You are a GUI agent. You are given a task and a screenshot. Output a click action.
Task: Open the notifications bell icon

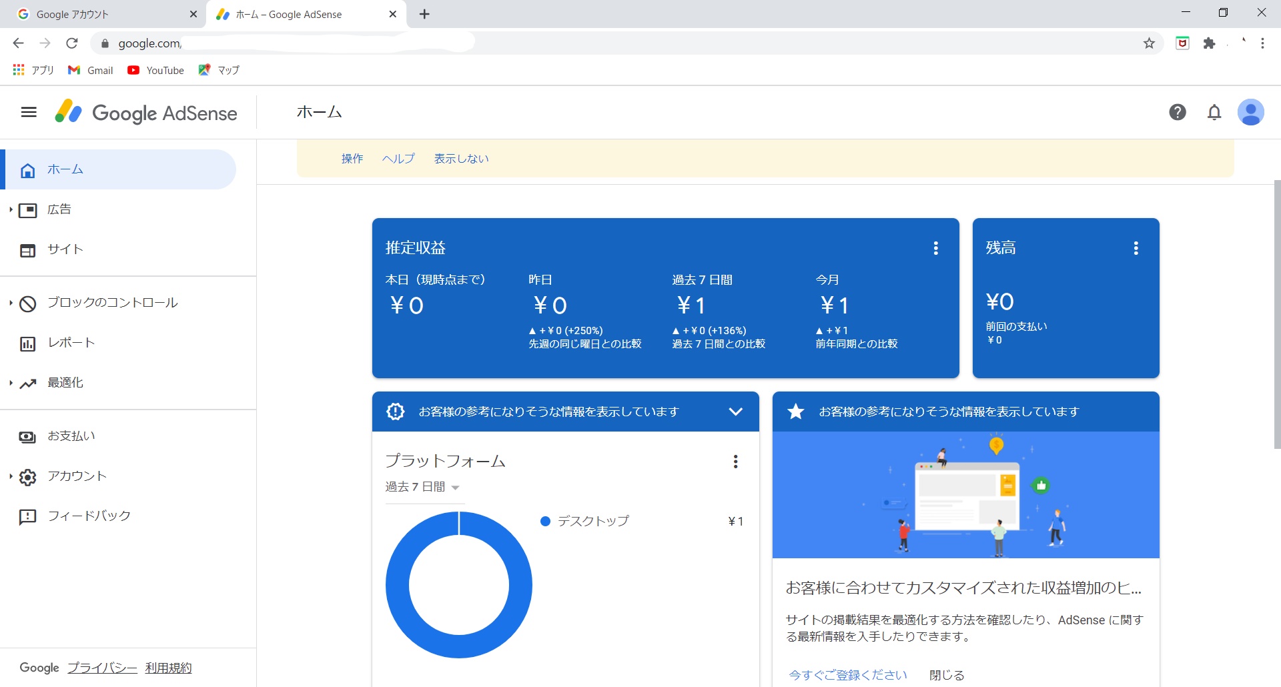[x=1214, y=112]
